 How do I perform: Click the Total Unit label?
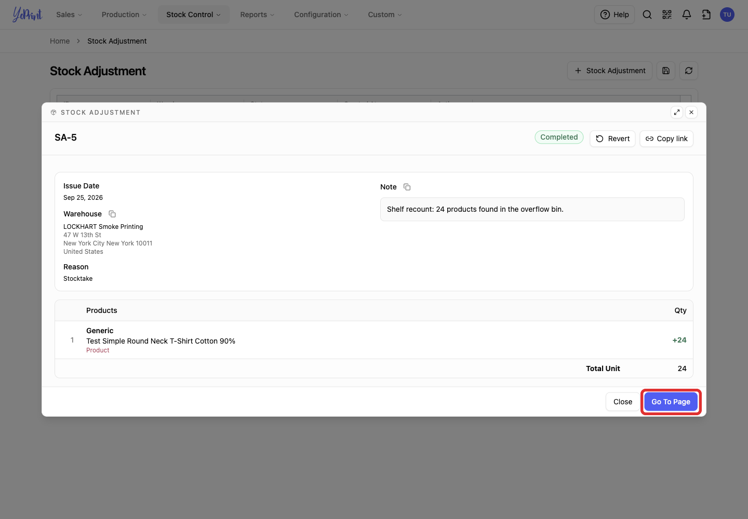coord(603,368)
